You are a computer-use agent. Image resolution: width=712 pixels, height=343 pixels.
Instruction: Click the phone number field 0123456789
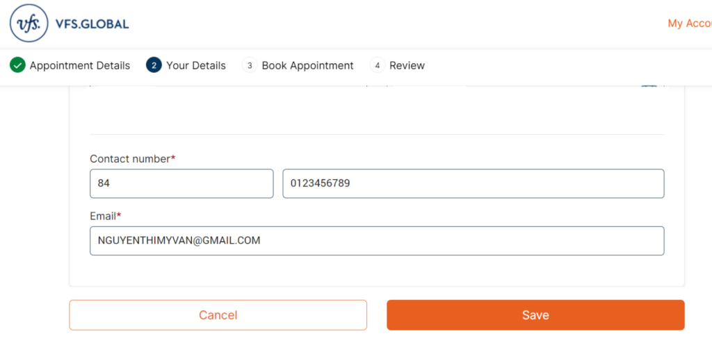[x=474, y=183]
